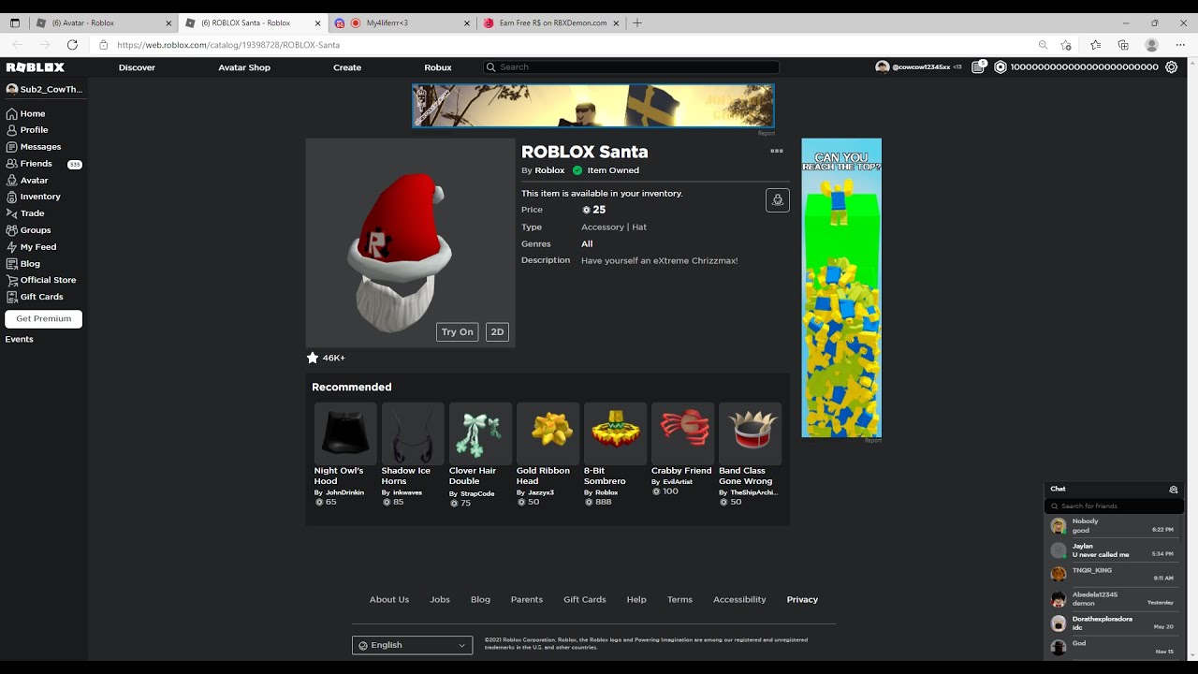Click the Robux balance icon
1198x674 pixels.
[x=1000, y=67]
